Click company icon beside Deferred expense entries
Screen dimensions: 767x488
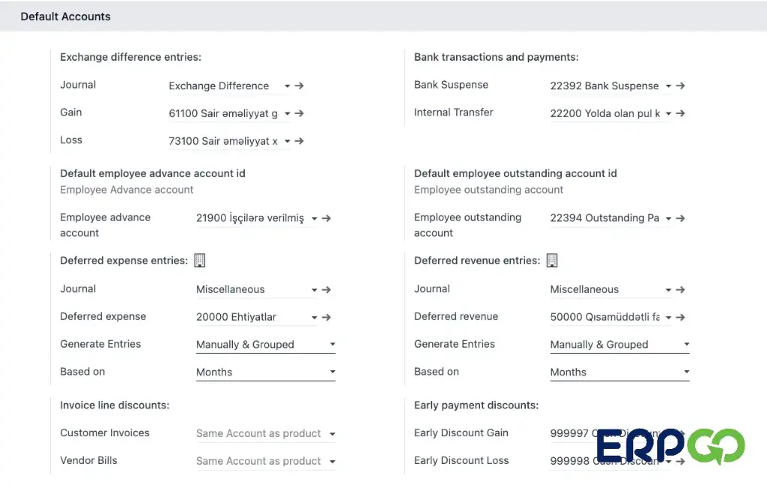199,260
